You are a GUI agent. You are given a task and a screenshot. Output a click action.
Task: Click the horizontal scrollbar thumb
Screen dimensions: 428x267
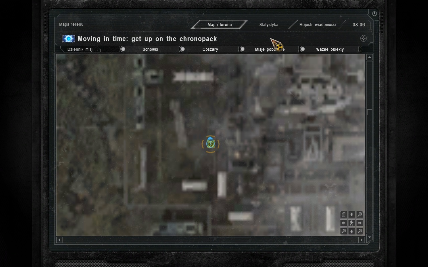click(x=230, y=240)
